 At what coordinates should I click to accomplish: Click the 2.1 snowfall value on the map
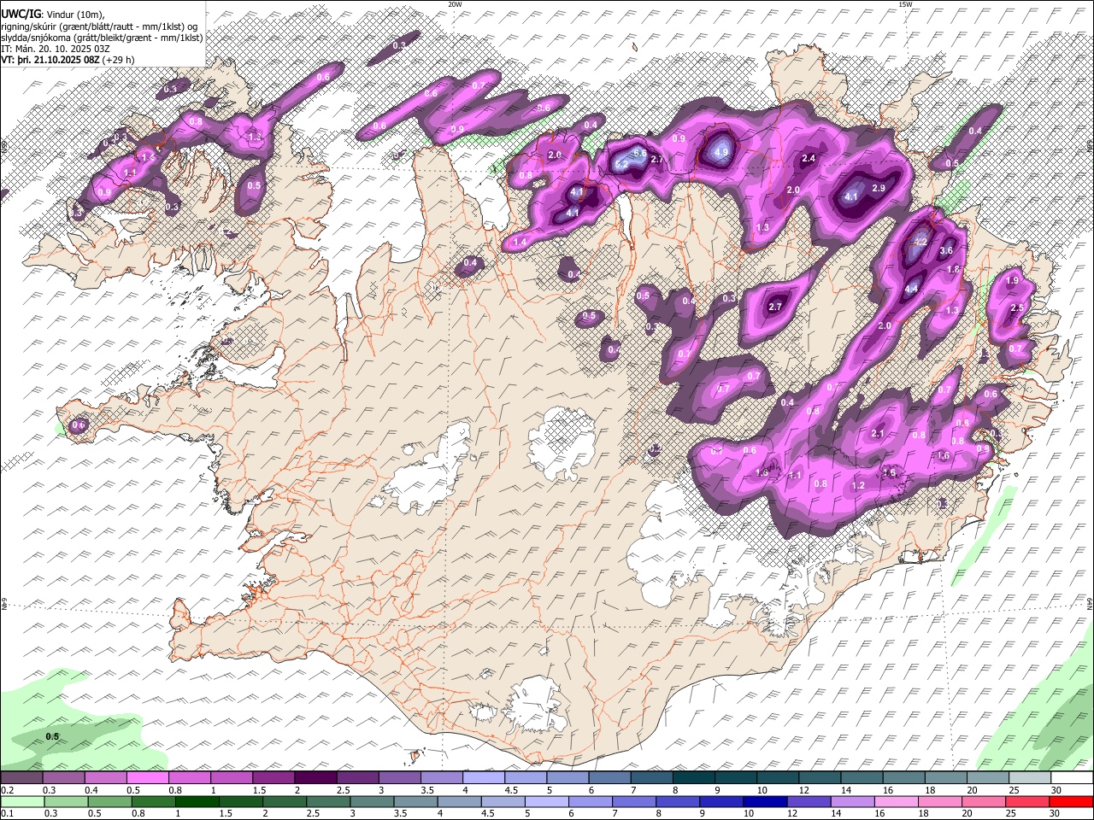click(x=877, y=434)
